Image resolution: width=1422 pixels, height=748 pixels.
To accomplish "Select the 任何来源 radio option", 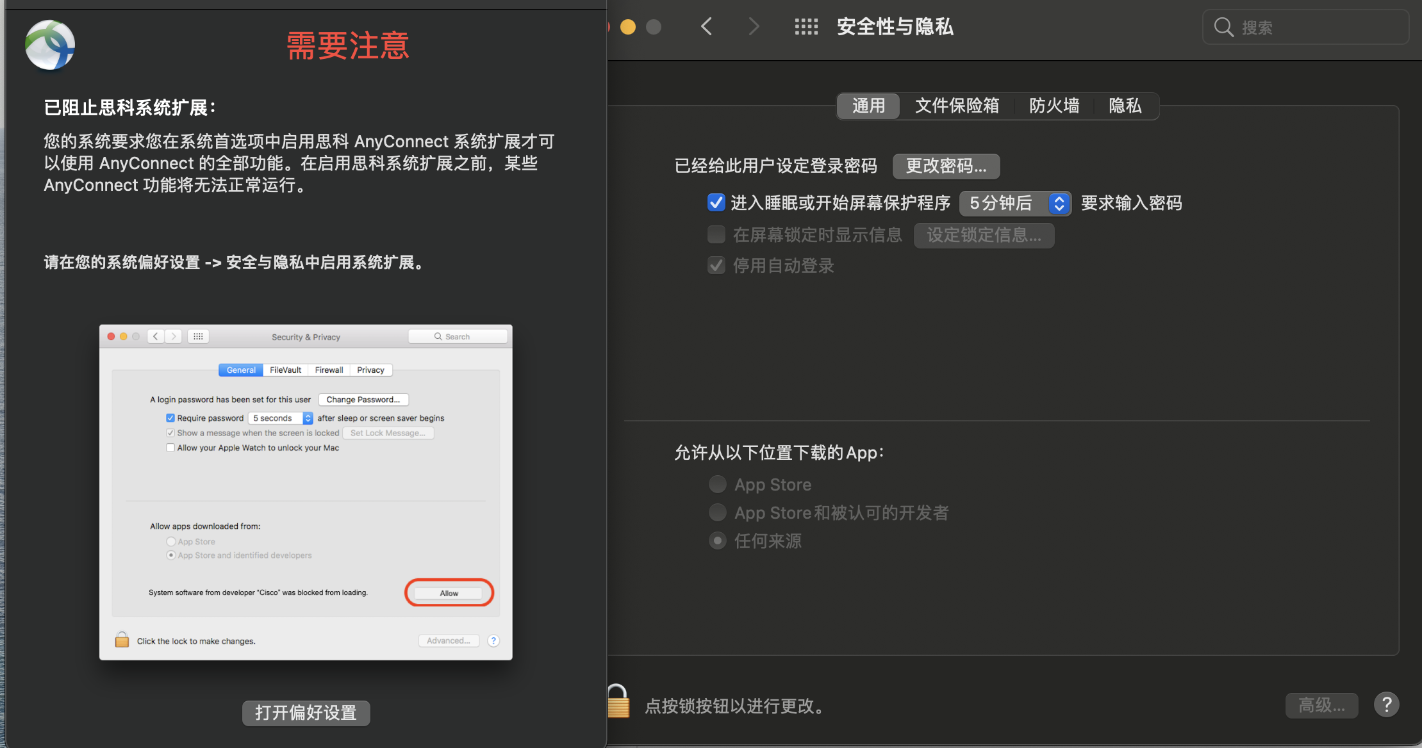I will 718,541.
